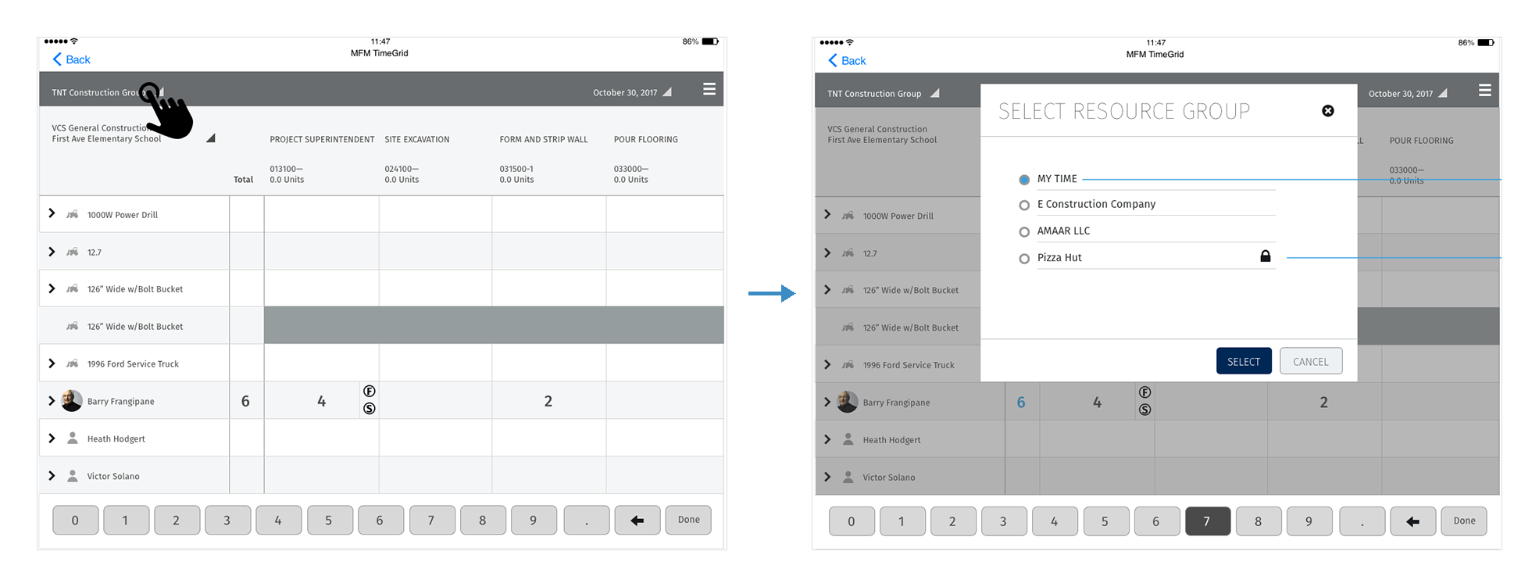Confirm with the SELECT button

click(1244, 361)
